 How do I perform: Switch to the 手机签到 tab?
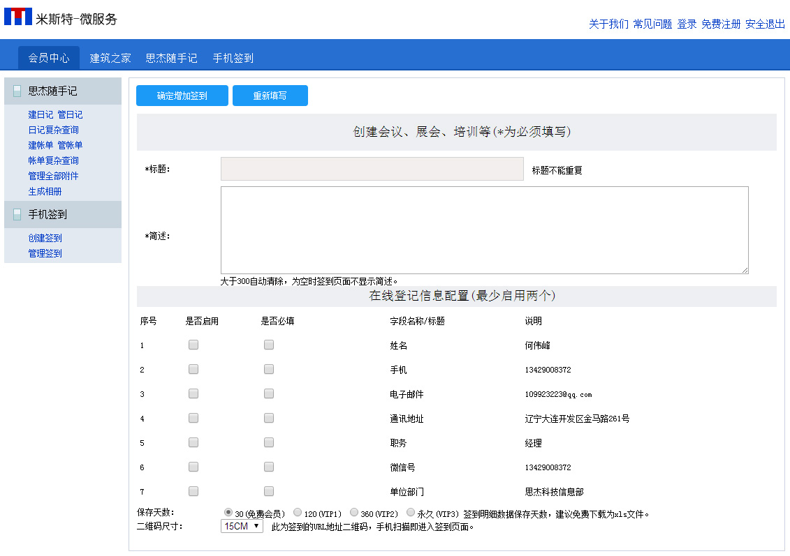pyautogui.click(x=233, y=58)
